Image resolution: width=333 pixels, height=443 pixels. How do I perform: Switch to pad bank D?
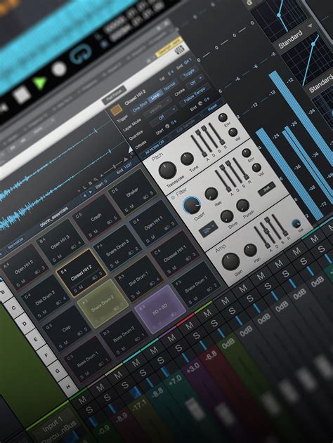25,324
